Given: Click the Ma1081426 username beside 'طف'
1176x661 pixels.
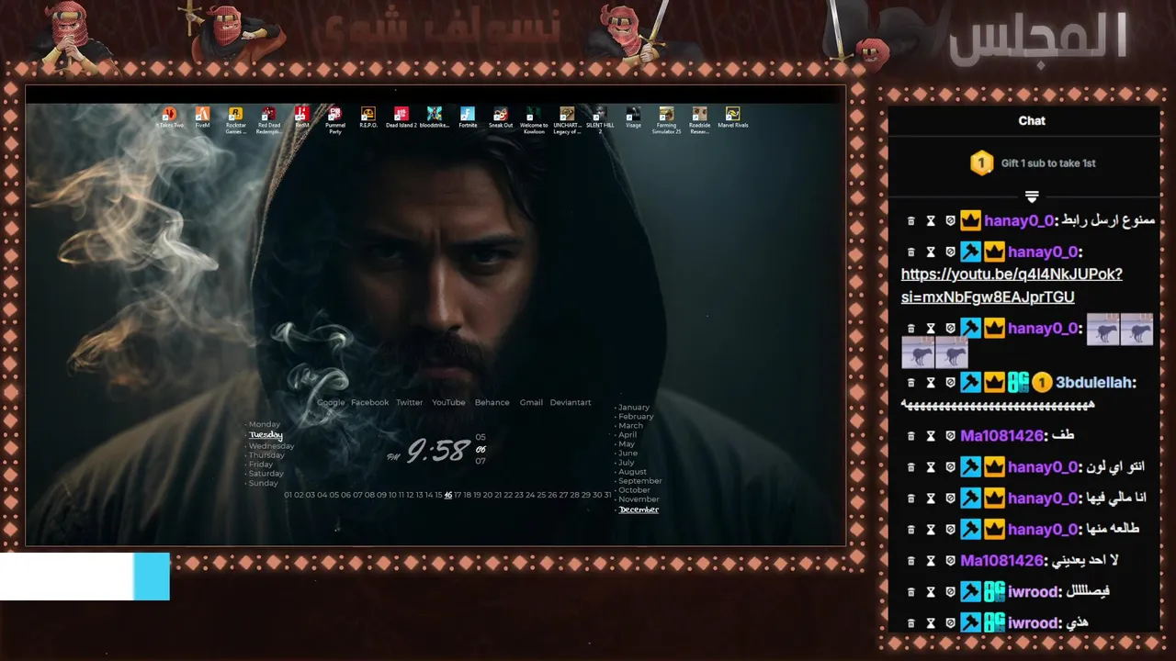Looking at the screenshot, I should [x=1002, y=436].
